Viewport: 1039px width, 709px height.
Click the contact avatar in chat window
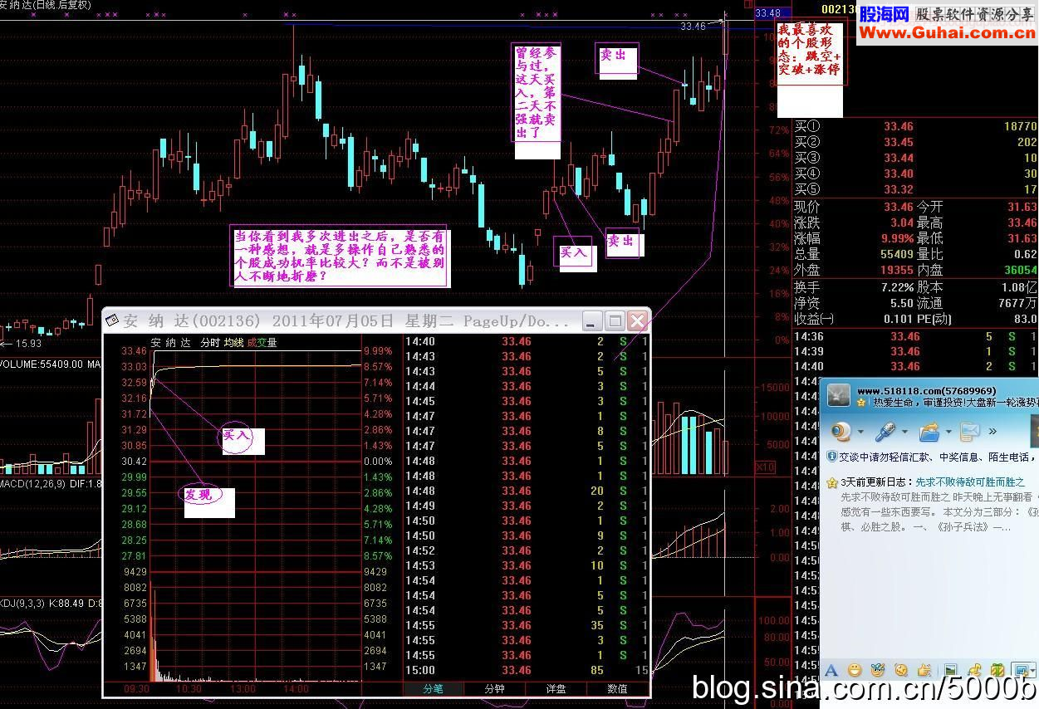click(x=839, y=396)
